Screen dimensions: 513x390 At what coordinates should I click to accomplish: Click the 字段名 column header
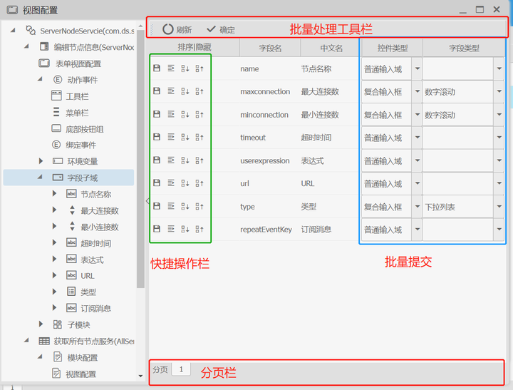click(270, 48)
